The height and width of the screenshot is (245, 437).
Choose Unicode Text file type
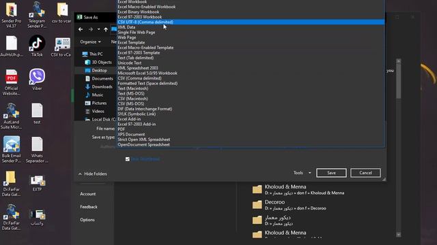click(129, 63)
